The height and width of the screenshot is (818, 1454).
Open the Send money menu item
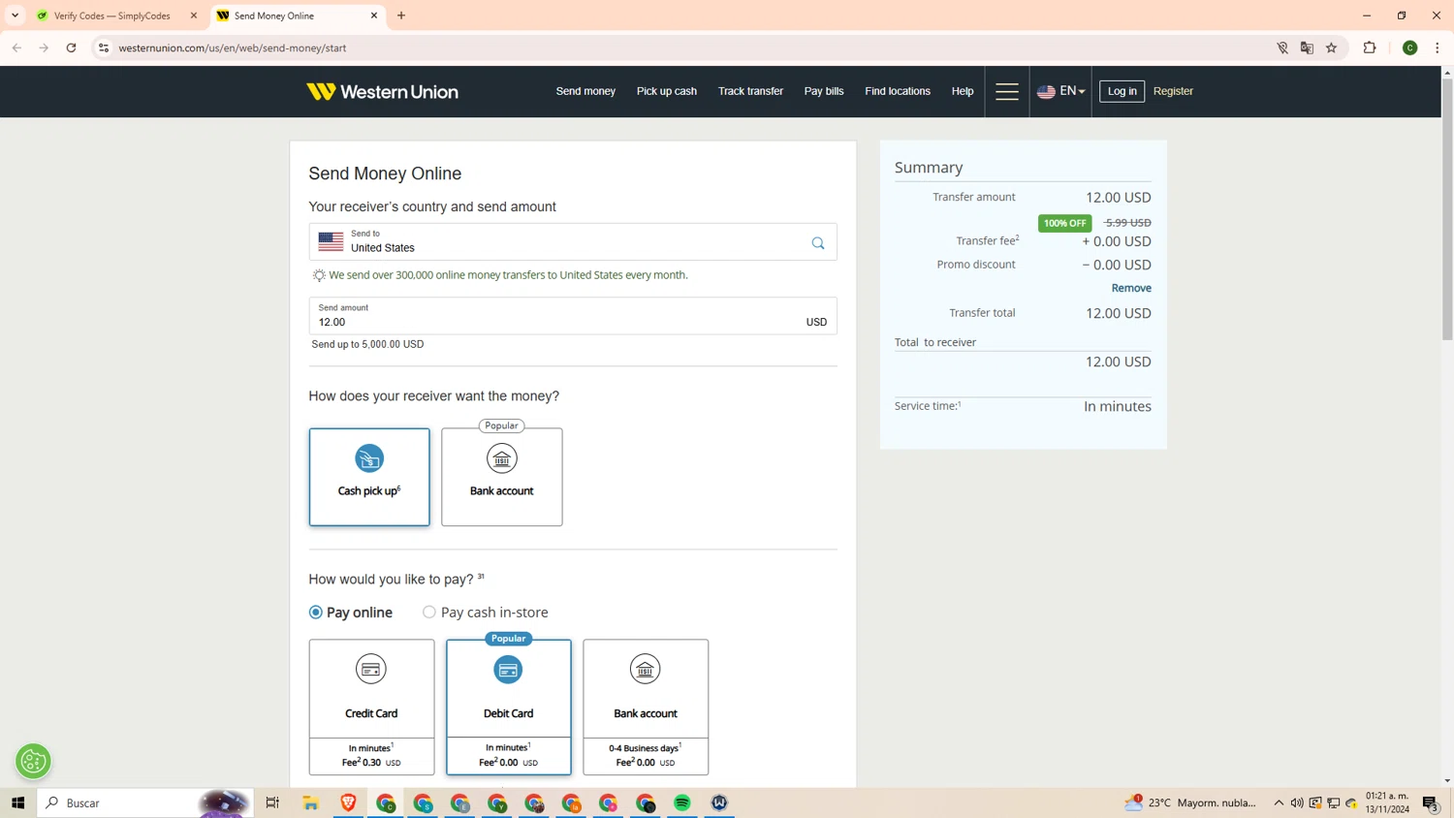pyautogui.click(x=585, y=91)
